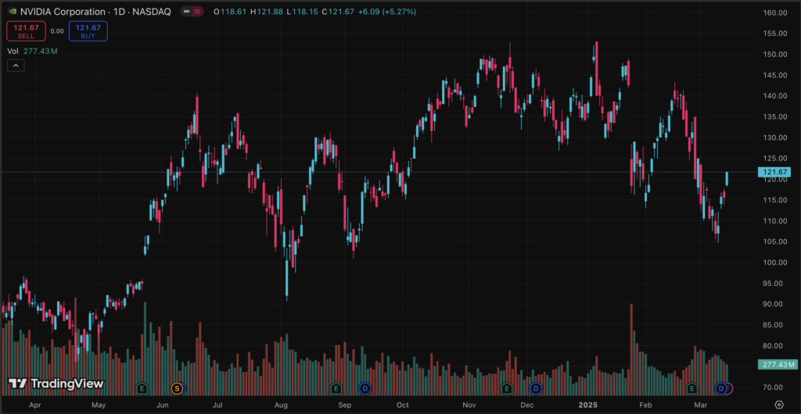
Task: Click the 110.00 price axis label
Action: tap(774, 221)
